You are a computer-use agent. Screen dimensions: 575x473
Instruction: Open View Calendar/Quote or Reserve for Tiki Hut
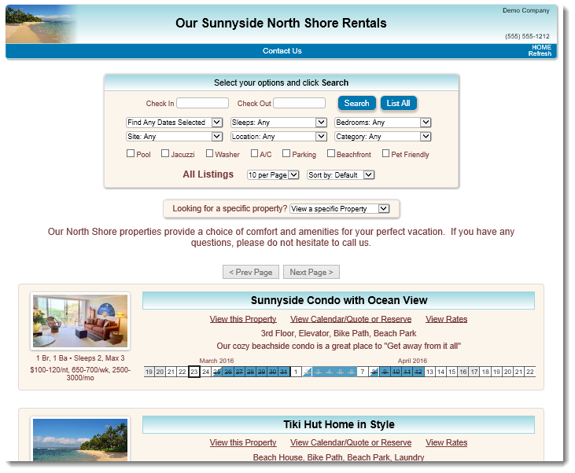pos(351,442)
